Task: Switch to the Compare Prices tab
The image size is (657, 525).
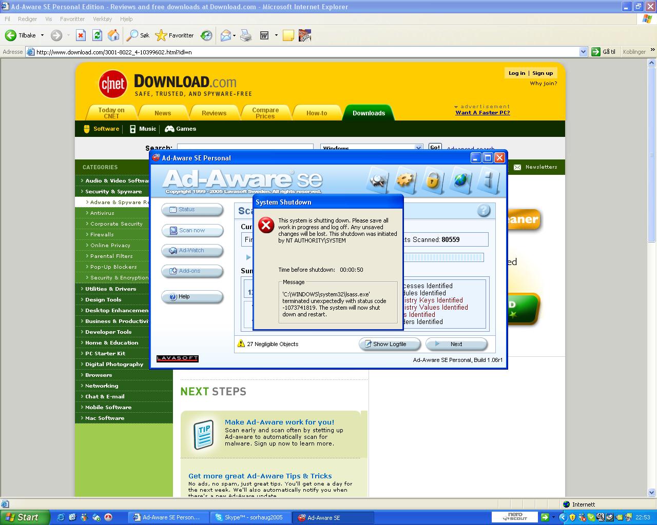Action: point(265,113)
